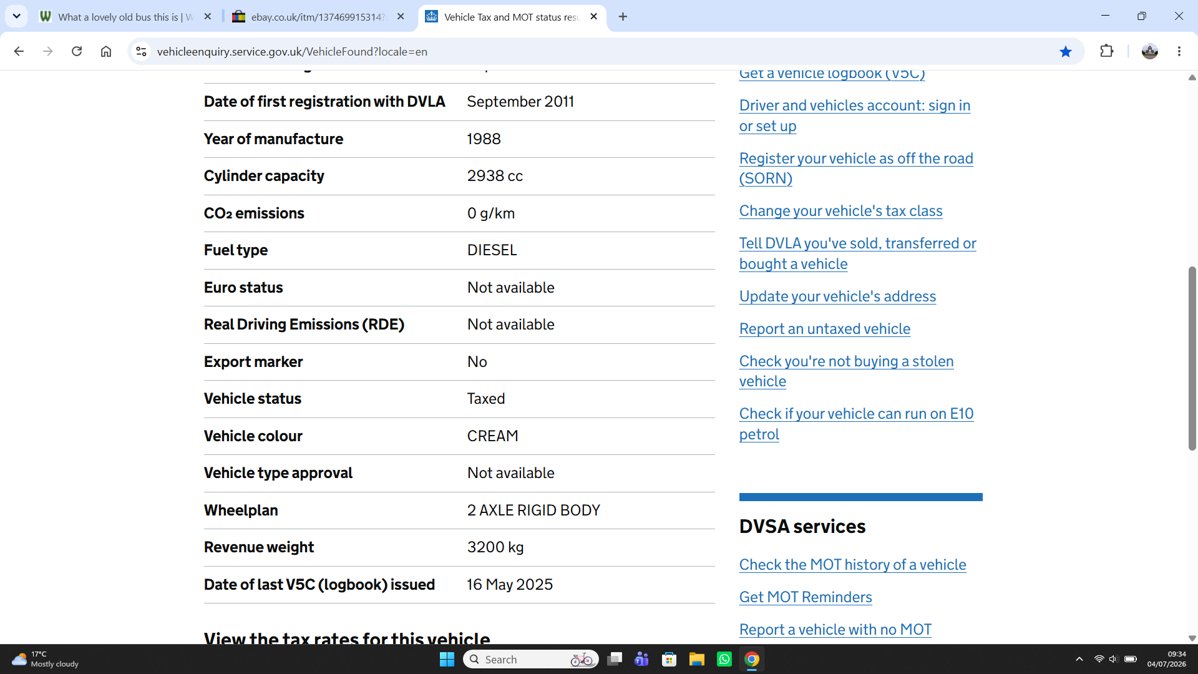The width and height of the screenshot is (1198, 674).
Task: Open the Chrome three-dot menu
Action: tap(1179, 51)
